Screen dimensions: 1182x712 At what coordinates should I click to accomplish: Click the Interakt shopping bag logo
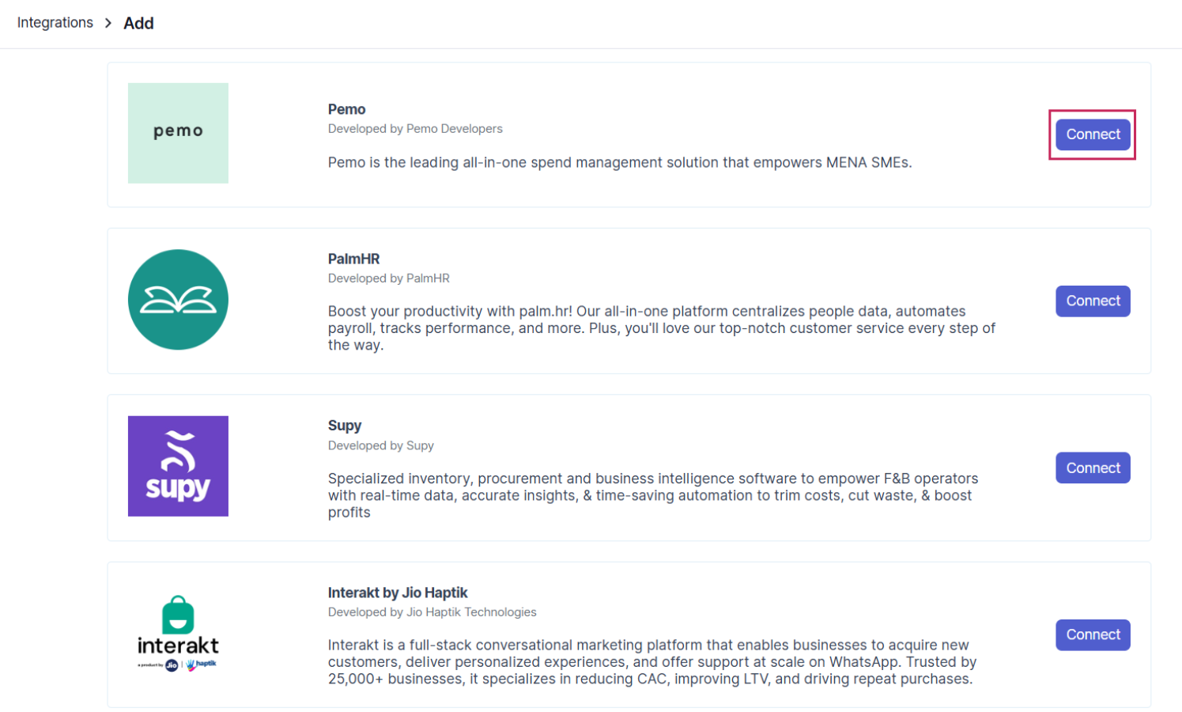click(x=178, y=633)
